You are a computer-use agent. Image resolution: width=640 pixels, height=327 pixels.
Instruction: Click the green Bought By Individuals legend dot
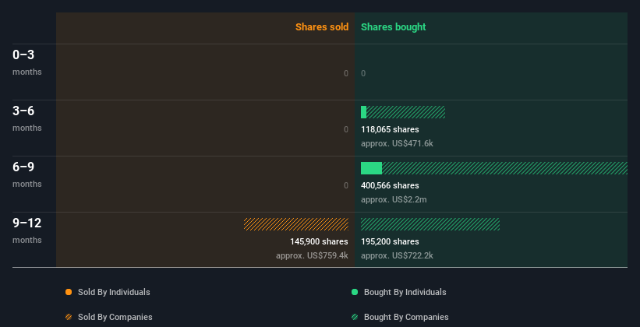(355, 292)
